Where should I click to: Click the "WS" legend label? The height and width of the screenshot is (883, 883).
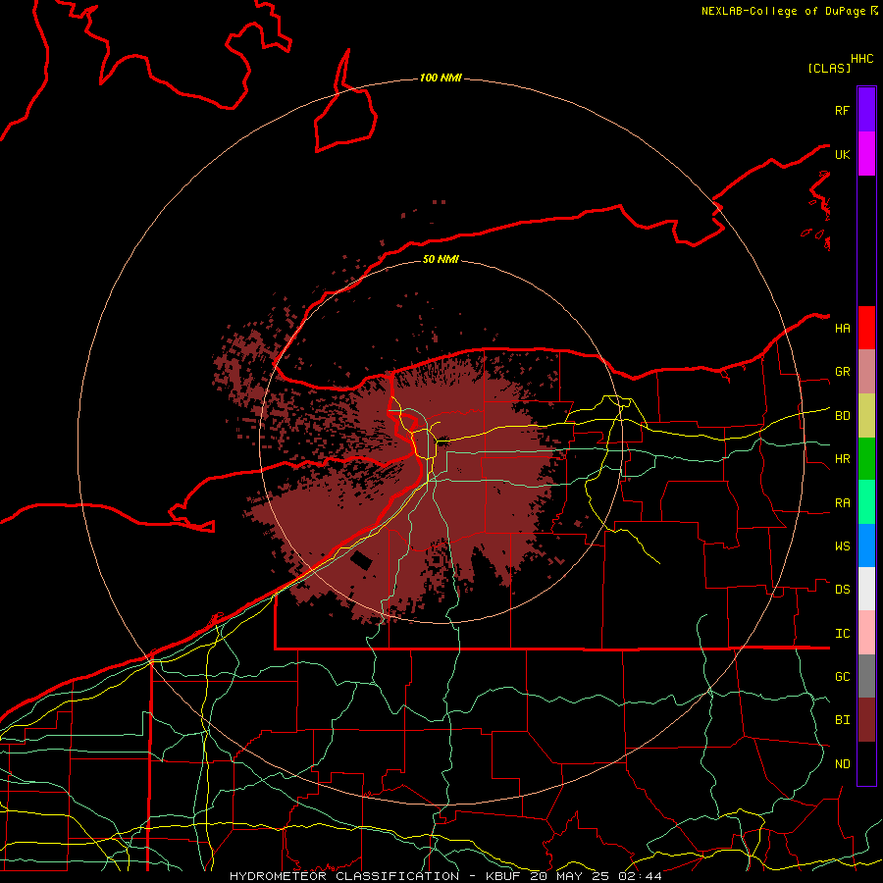click(843, 545)
